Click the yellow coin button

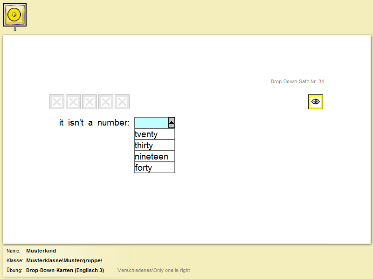pyautogui.click(x=15, y=15)
